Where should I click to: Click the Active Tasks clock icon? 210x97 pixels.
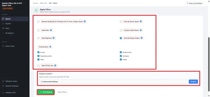tap(3, 46)
